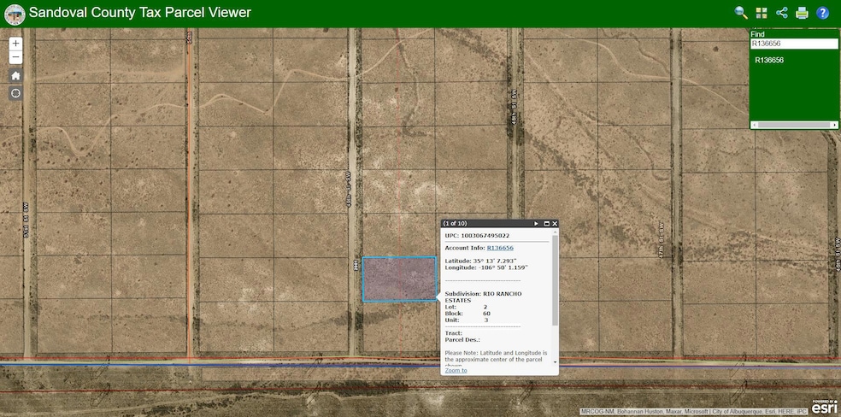
Task: Close the parcel info popup
Action: pyautogui.click(x=555, y=224)
